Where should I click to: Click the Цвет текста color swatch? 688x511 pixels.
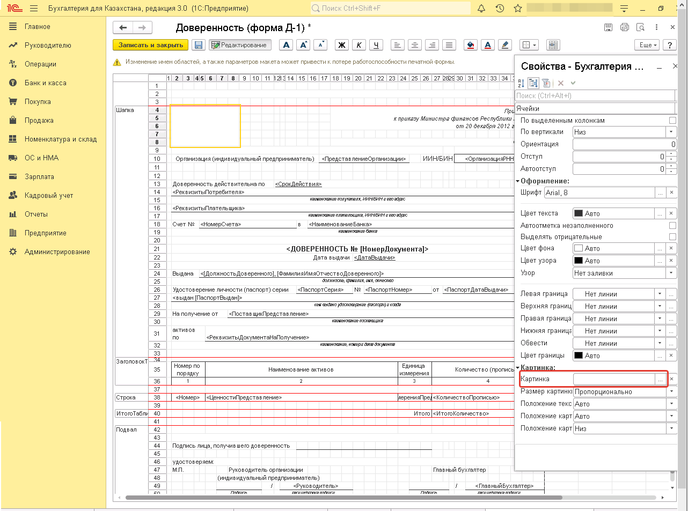pyautogui.click(x=579, y=213)
